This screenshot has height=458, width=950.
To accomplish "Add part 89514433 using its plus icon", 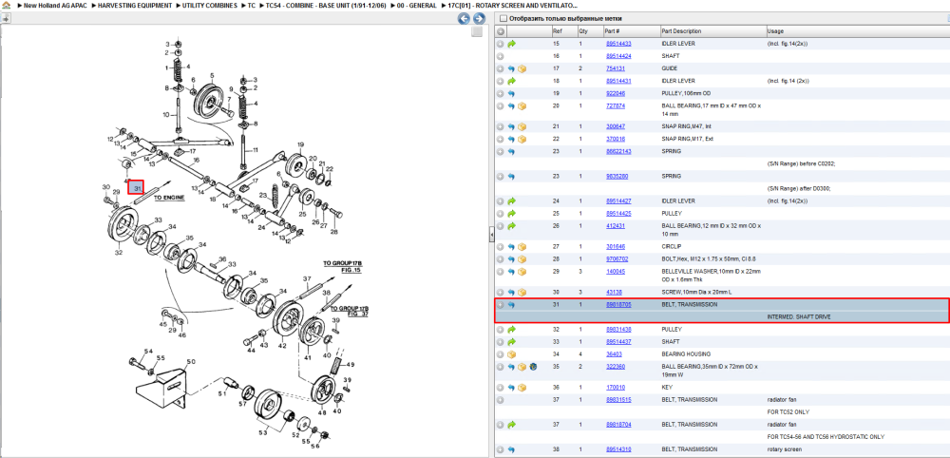I will [501, 44].
